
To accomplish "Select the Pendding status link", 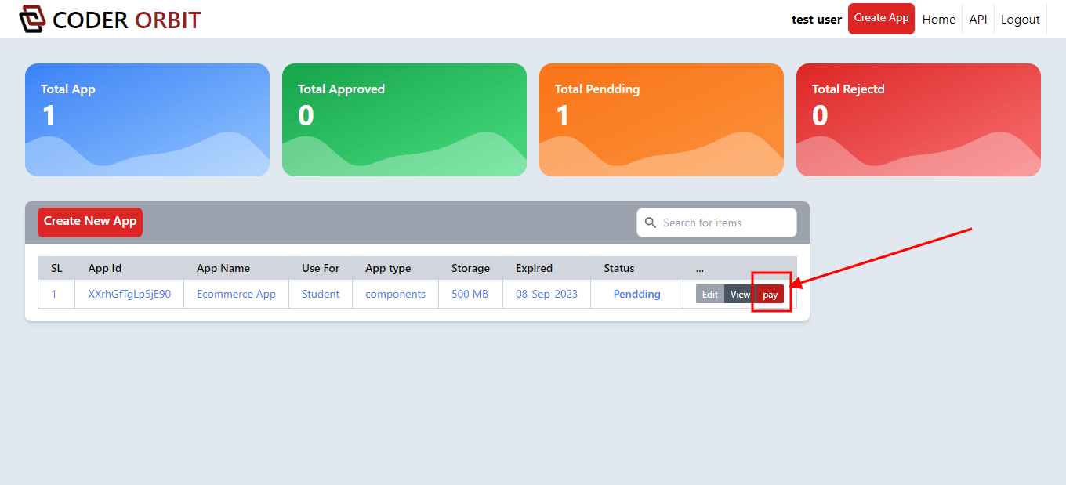I will (x=636, y=295).
